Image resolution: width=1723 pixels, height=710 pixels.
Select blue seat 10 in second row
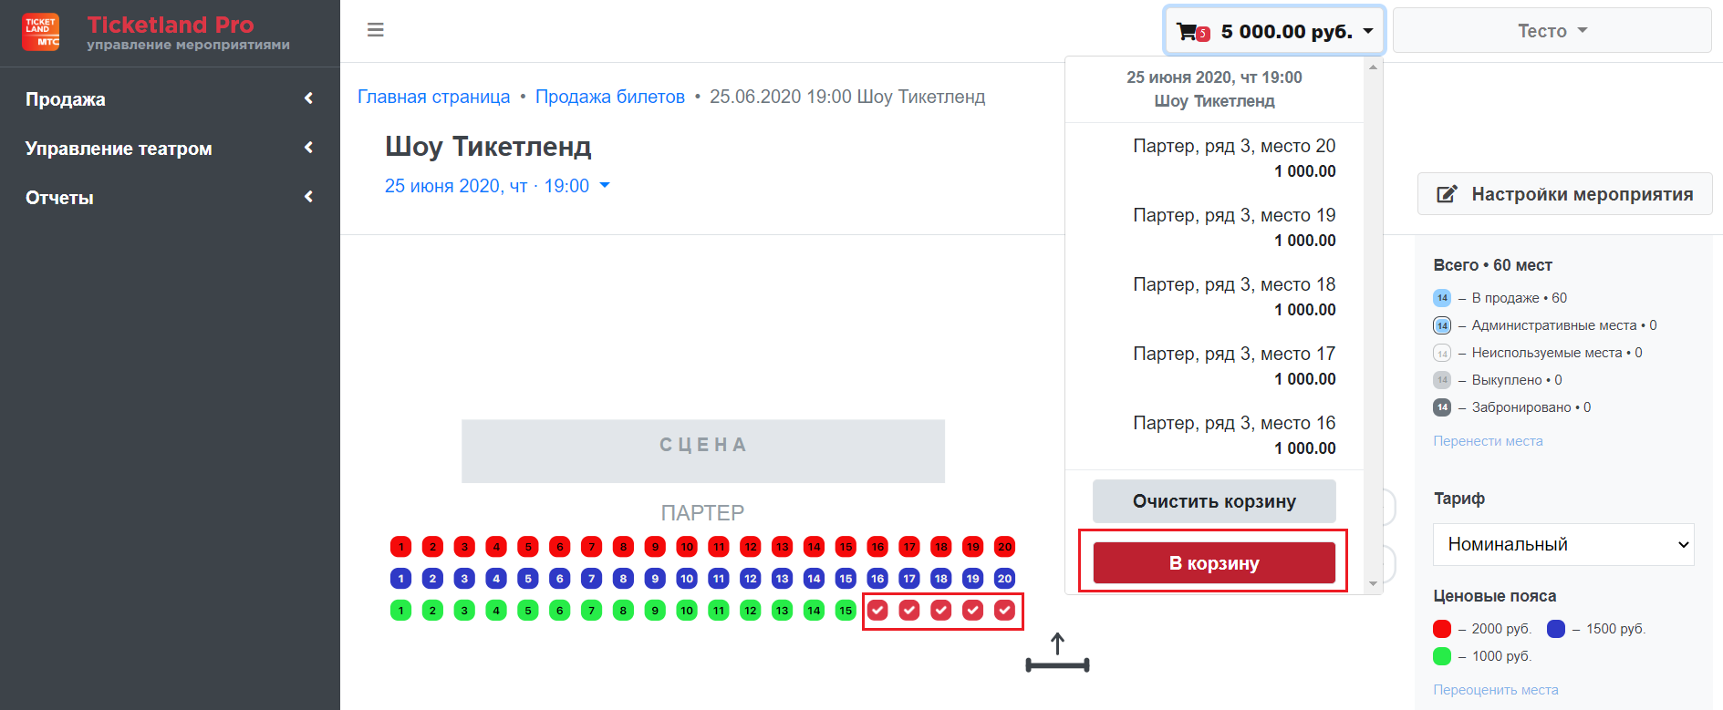tap(687, 579)
